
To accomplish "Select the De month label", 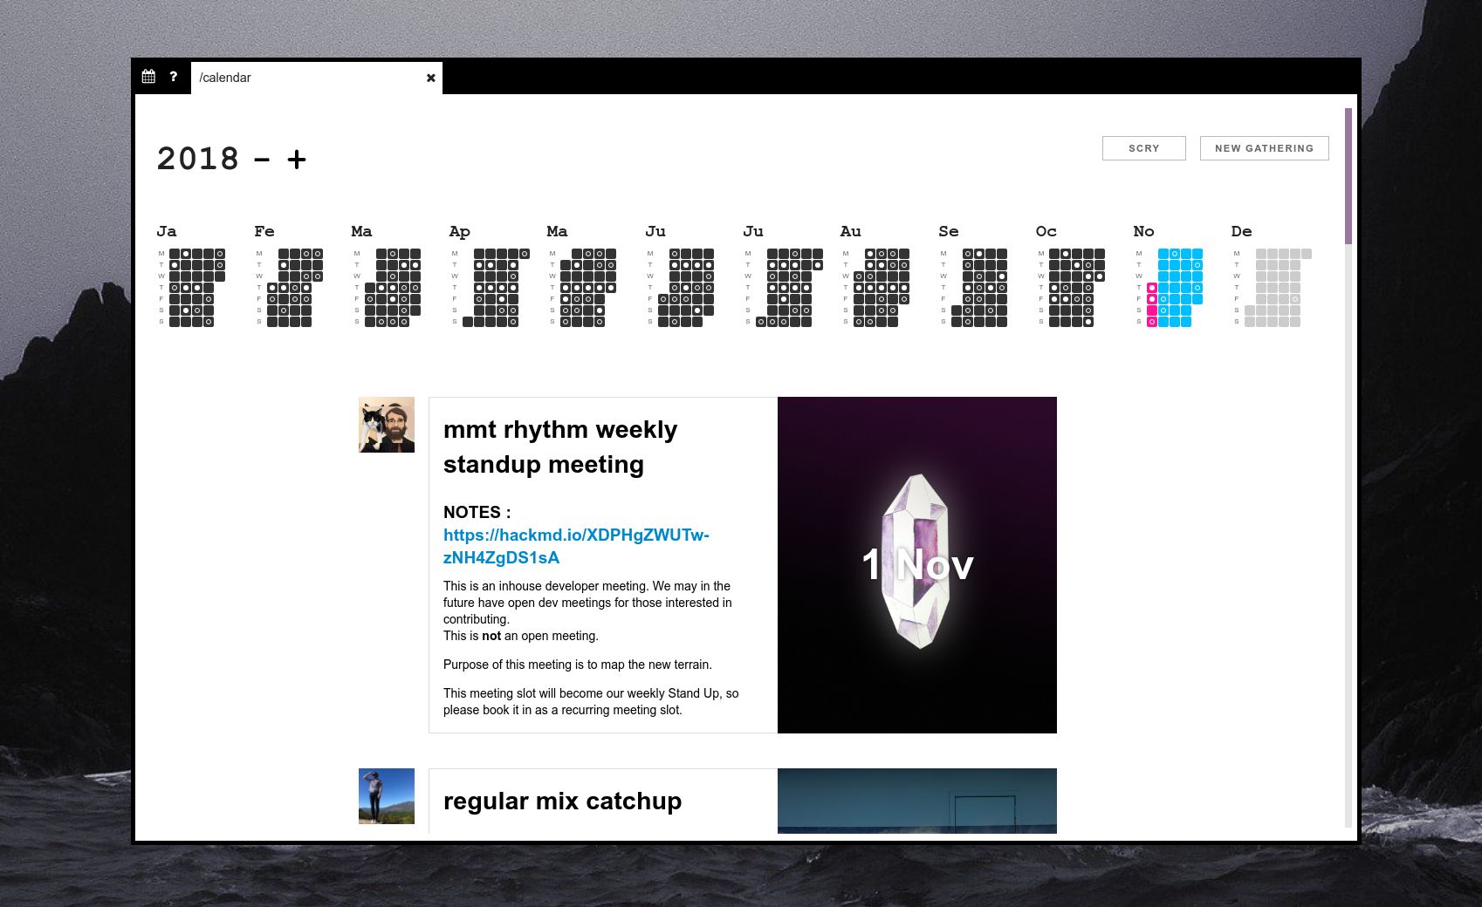I will [1242, 231].
